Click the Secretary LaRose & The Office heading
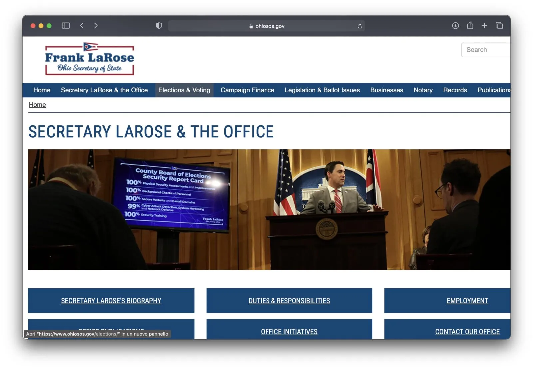The image size is (533, 369). (x=151, y=132)
